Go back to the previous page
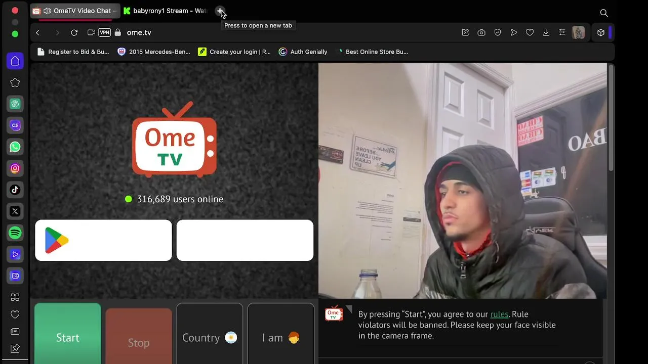 [37, 32]
